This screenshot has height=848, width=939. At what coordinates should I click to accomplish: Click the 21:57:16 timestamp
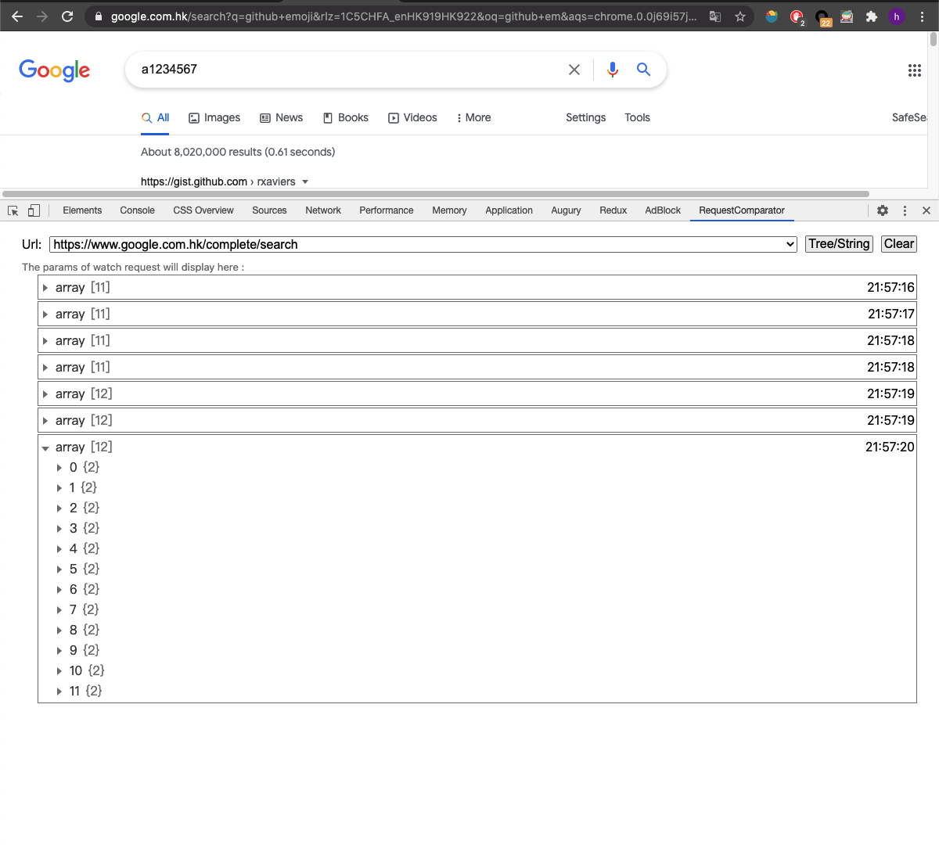[890, 288]
